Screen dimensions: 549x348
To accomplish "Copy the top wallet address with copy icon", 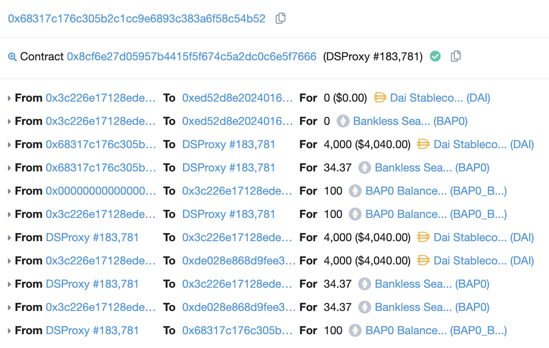I will click(x=281, y=18).
